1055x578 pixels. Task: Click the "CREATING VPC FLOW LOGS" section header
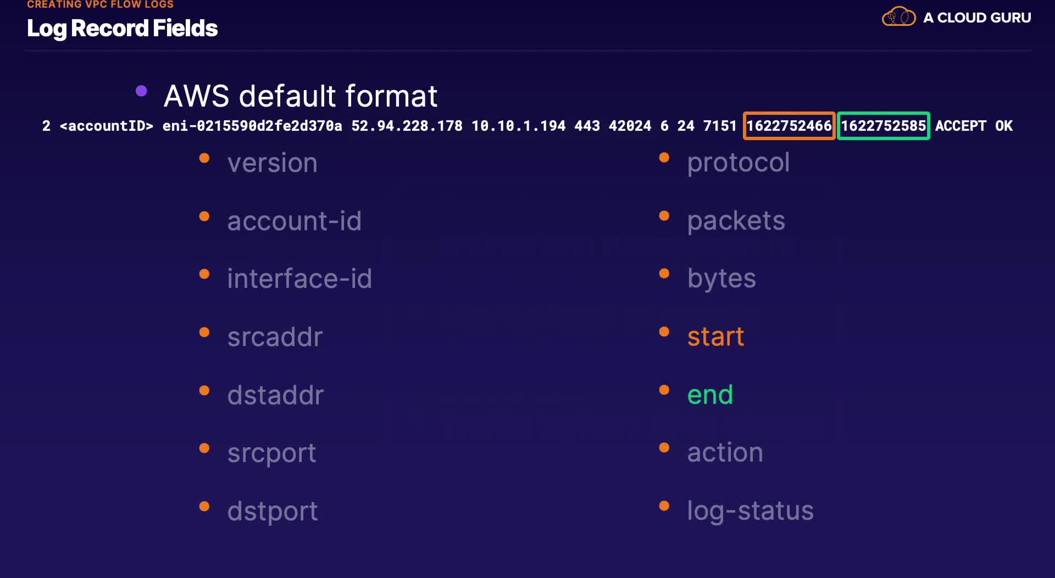point(100,4)
